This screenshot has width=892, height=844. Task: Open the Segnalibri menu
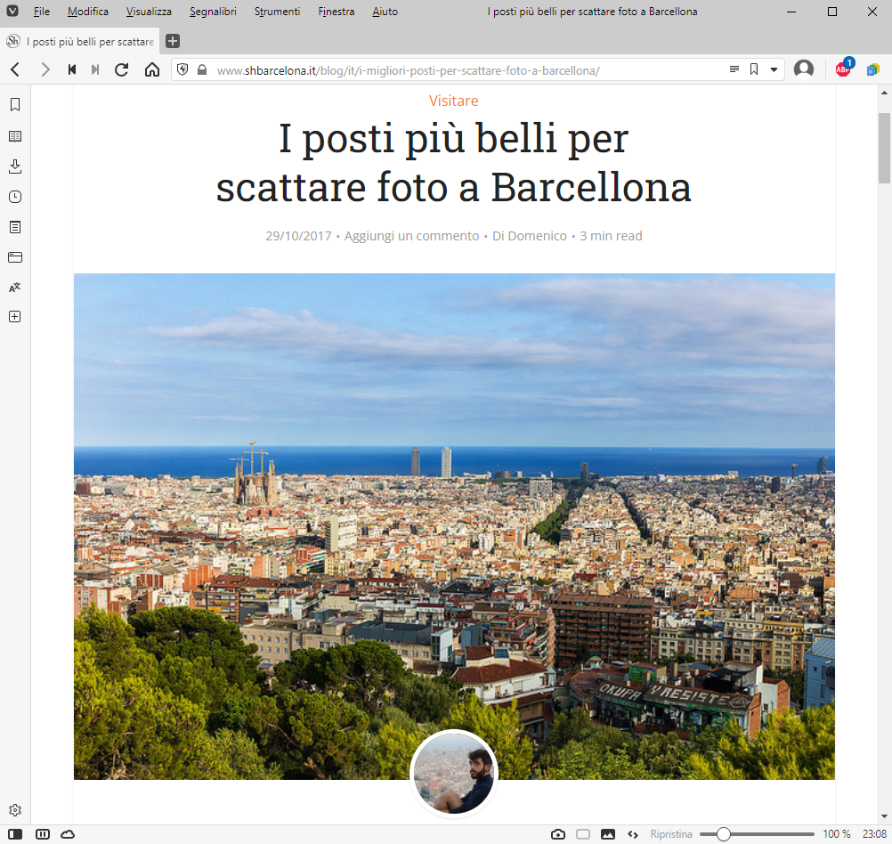[x=213, y=12]
